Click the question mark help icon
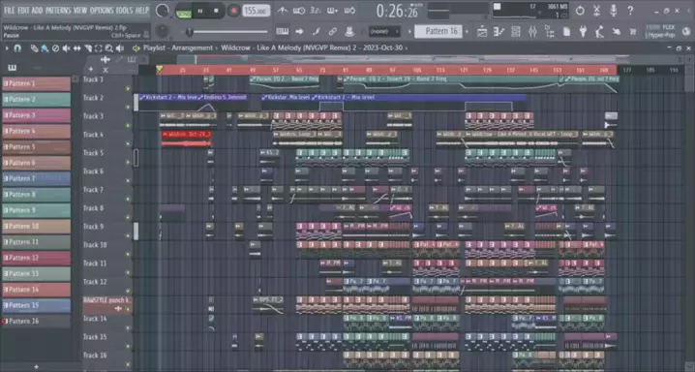This screenshot has height=372, width=695. point(630,11)
